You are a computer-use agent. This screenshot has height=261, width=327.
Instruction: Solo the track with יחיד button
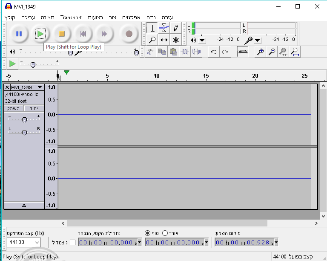[x=34, y=109]
